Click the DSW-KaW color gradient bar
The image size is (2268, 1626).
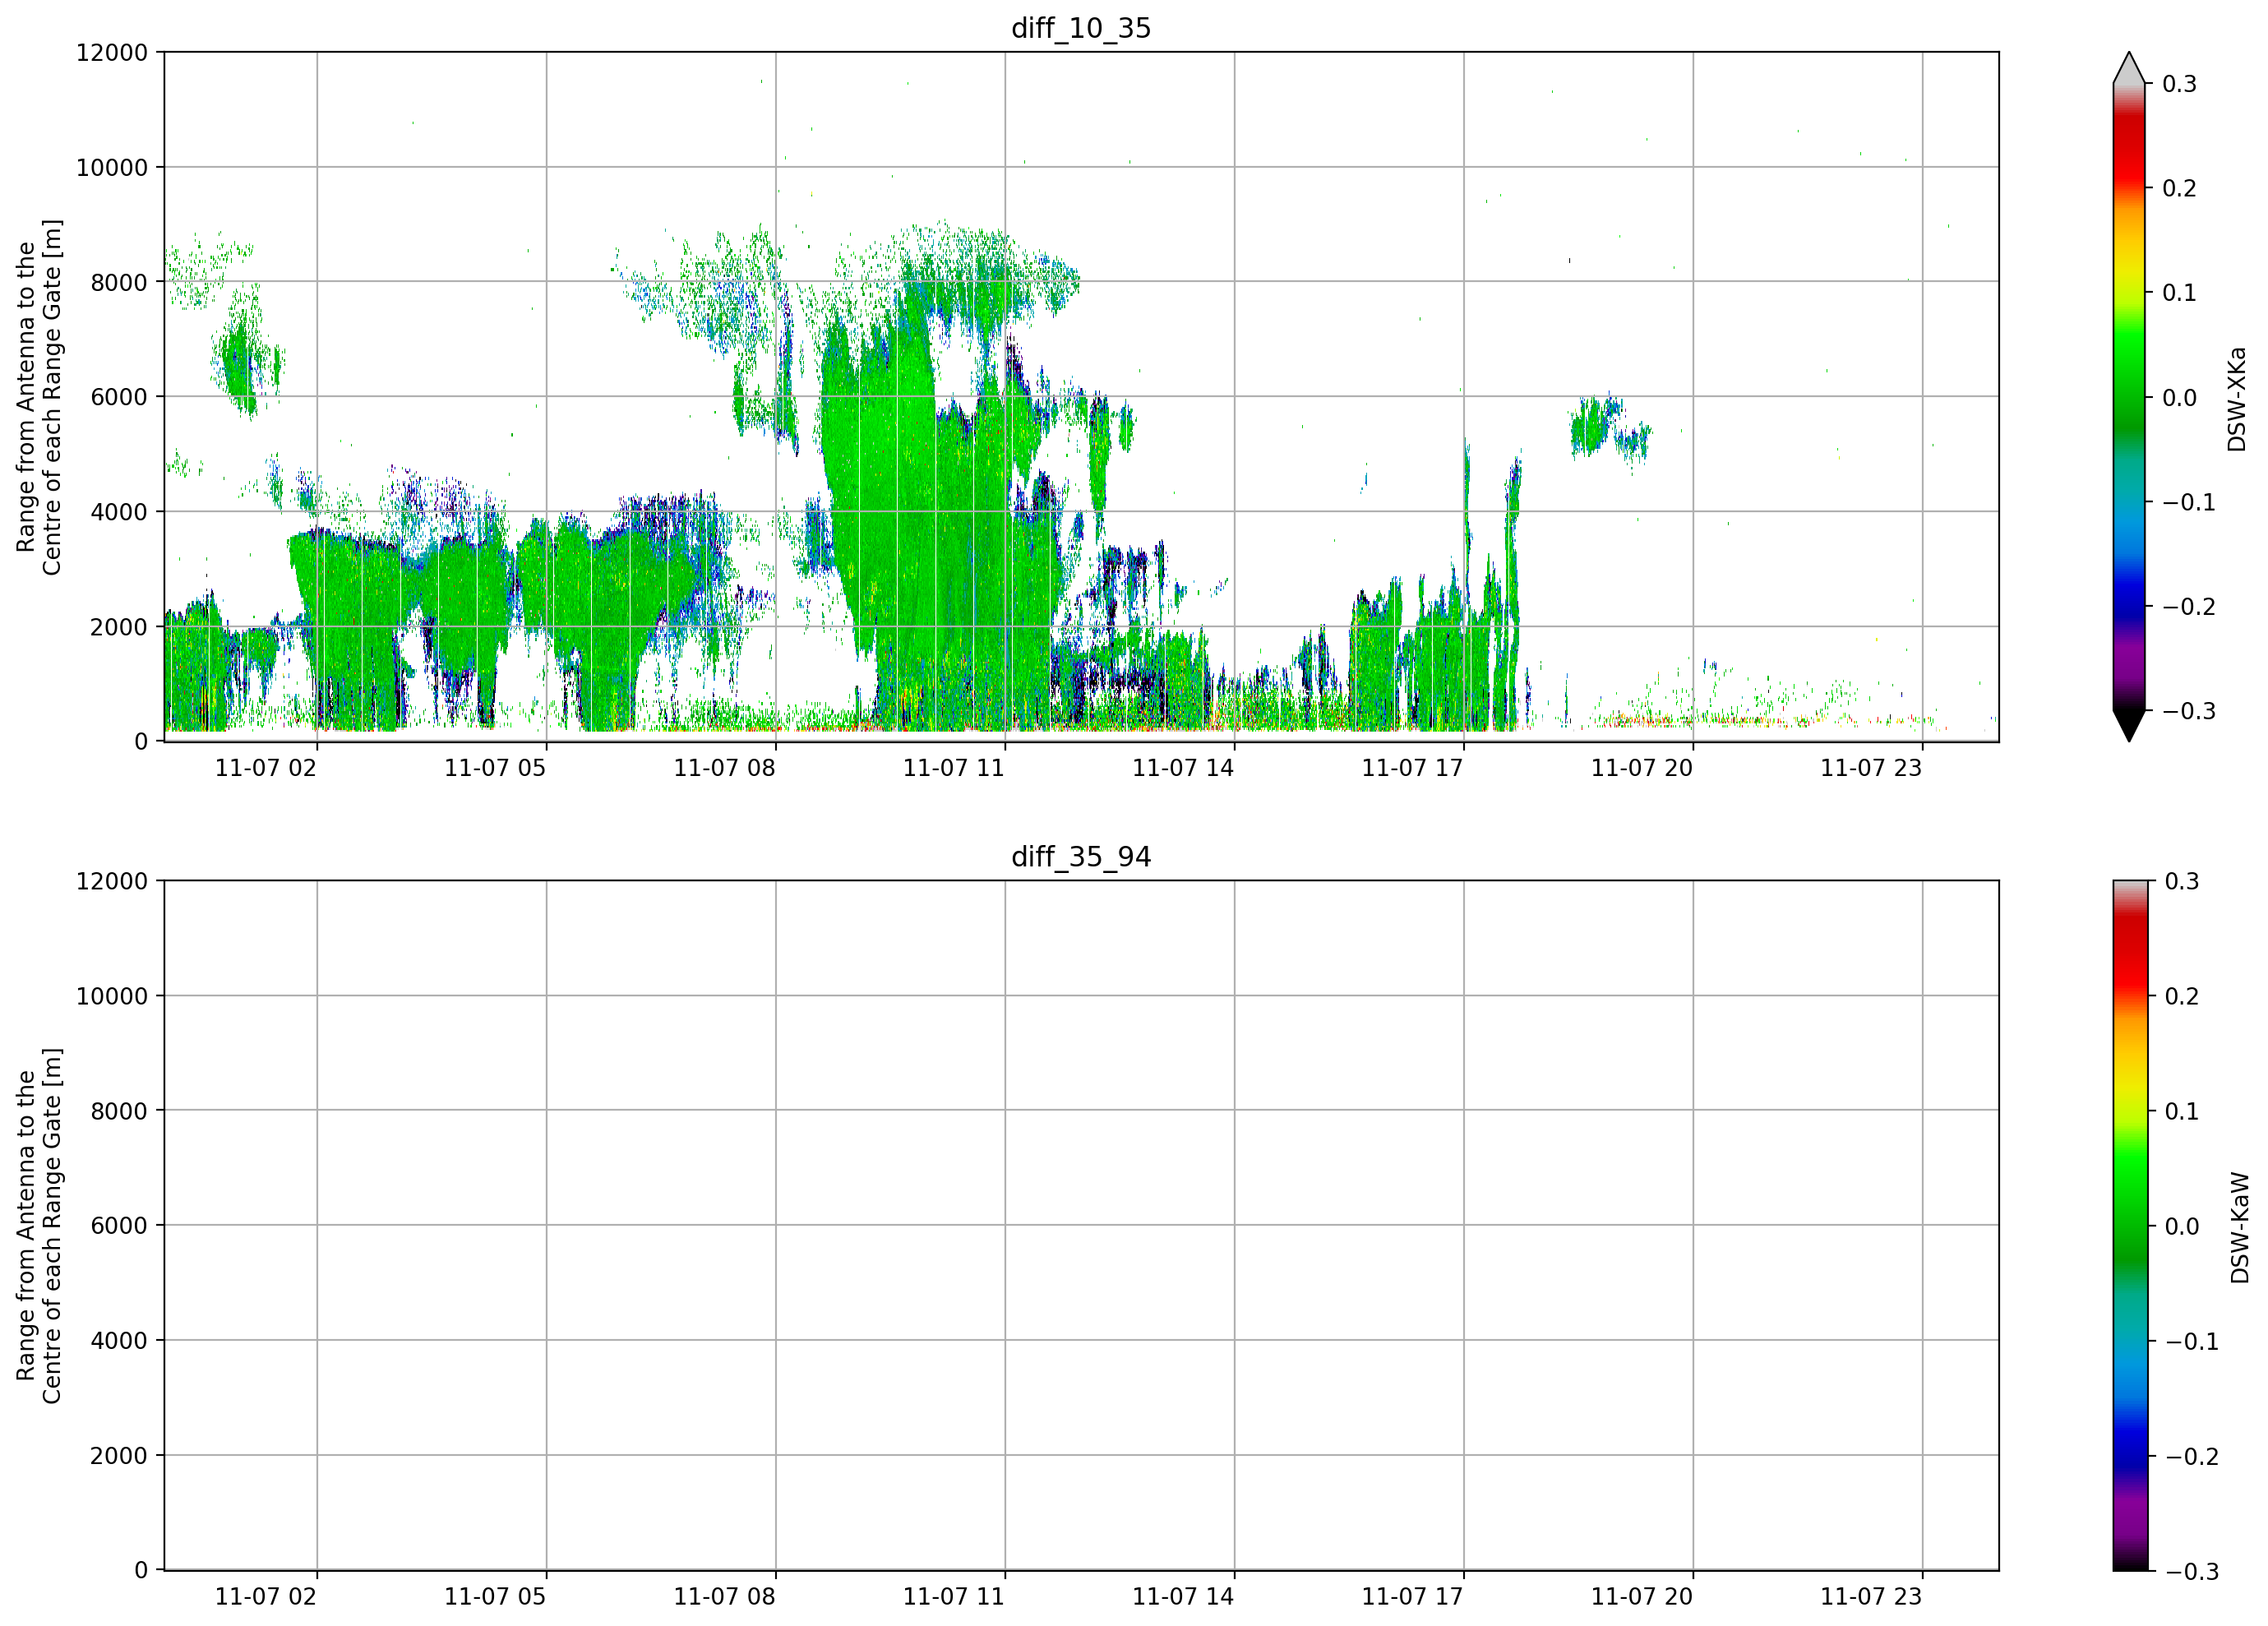(x=2129, y=1225)
